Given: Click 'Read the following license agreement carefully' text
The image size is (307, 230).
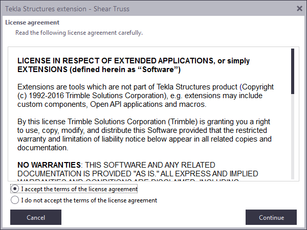Looking at the screenshot, I should pos(79,33).
